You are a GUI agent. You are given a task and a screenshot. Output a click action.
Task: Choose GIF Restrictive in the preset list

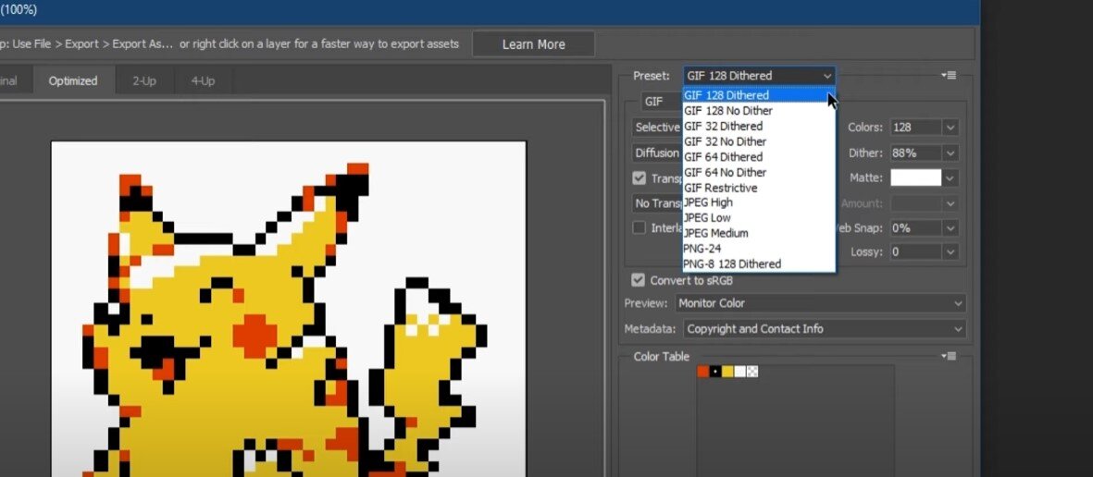pyautogui.click(x=720, y=188)
